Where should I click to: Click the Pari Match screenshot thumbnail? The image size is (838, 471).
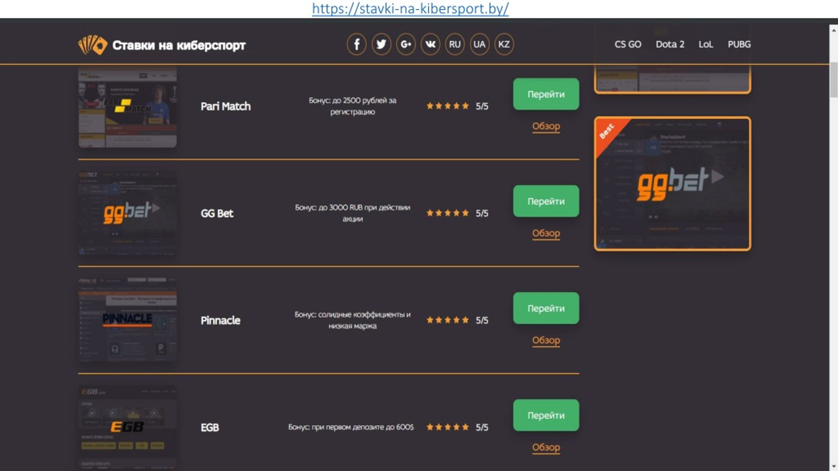pyautogui.click(x=128, y=106)
